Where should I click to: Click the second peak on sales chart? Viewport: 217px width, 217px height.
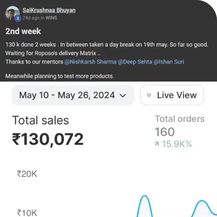pos(202,201)
